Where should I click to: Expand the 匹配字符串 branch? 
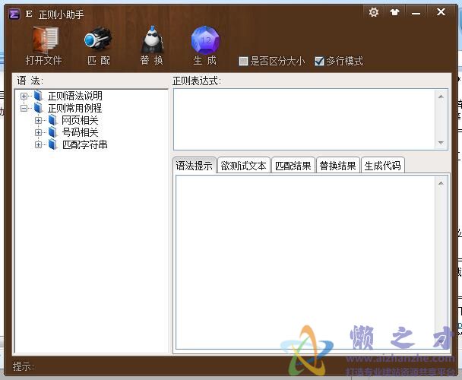pos(38,144)
